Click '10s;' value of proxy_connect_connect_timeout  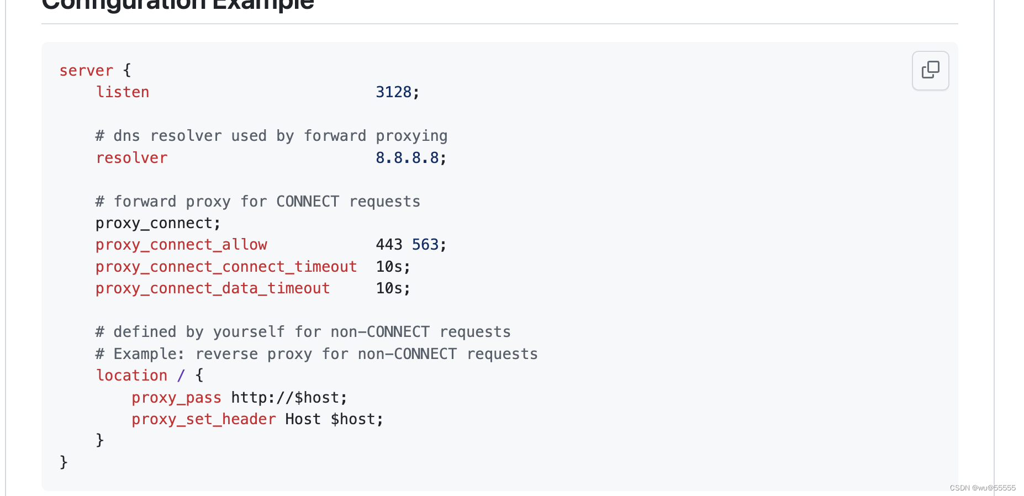coord(393,267)
